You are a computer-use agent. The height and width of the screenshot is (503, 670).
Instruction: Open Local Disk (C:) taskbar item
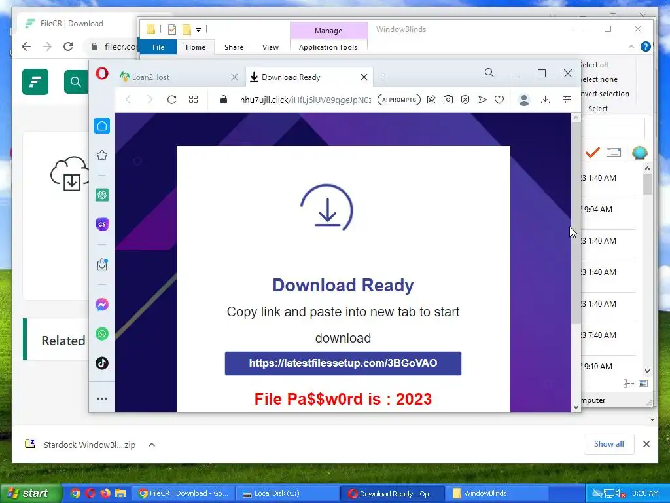(287, 494)
